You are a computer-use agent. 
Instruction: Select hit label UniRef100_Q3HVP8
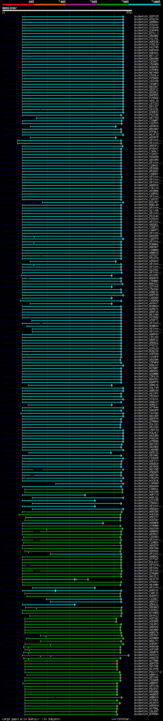146,30
